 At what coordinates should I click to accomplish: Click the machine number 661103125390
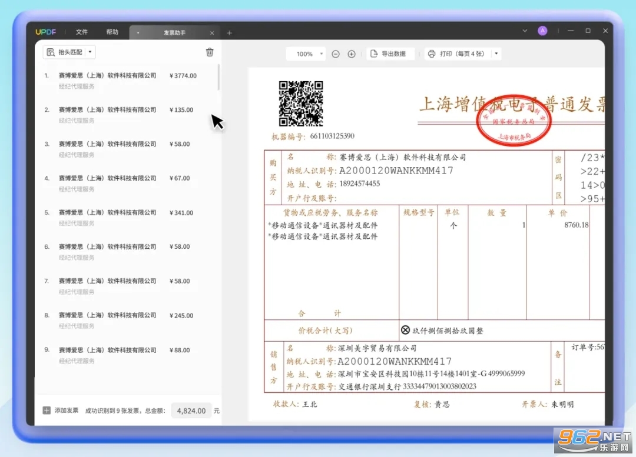click(x=332, y=136)
